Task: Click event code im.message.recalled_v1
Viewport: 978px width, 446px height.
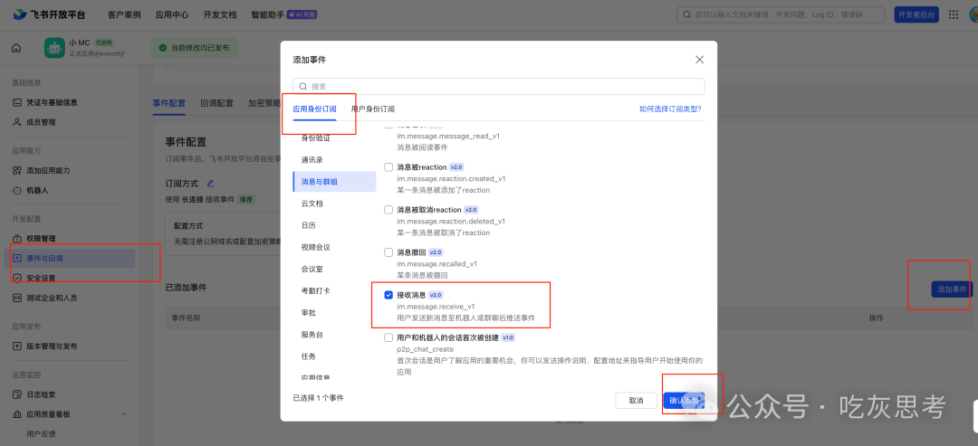Action: coord(437,263)
